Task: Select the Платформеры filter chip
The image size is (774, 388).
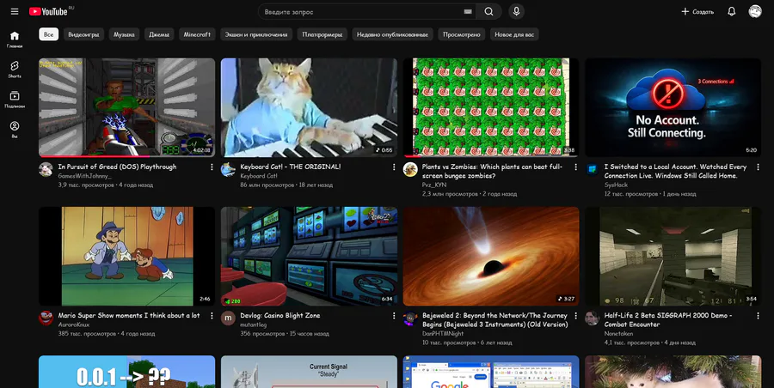Action: [322, 34]
